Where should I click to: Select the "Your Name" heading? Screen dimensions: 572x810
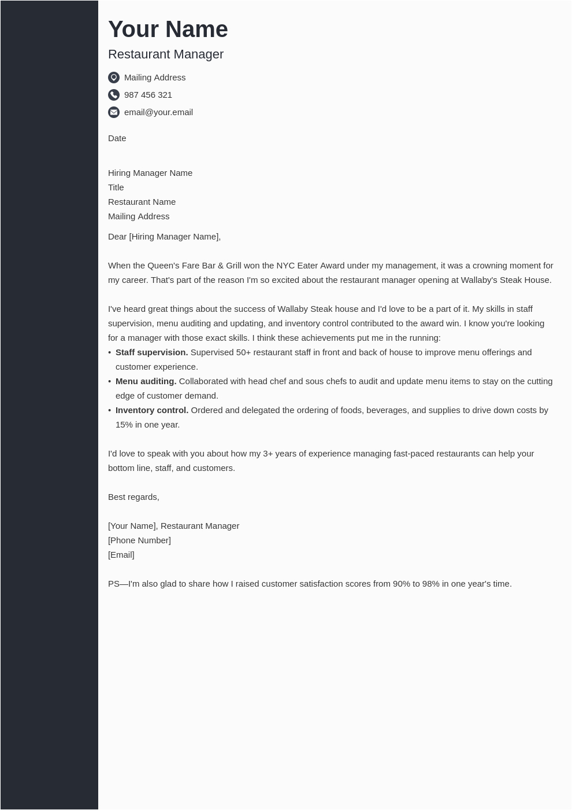click(168, 30)
